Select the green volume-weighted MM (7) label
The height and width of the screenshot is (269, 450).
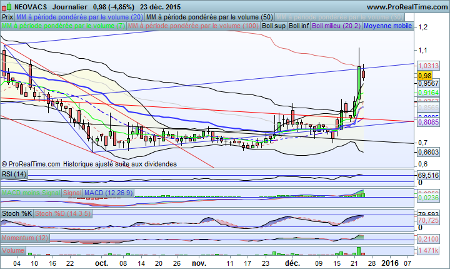pyautogui.click(x=63, y=26)
